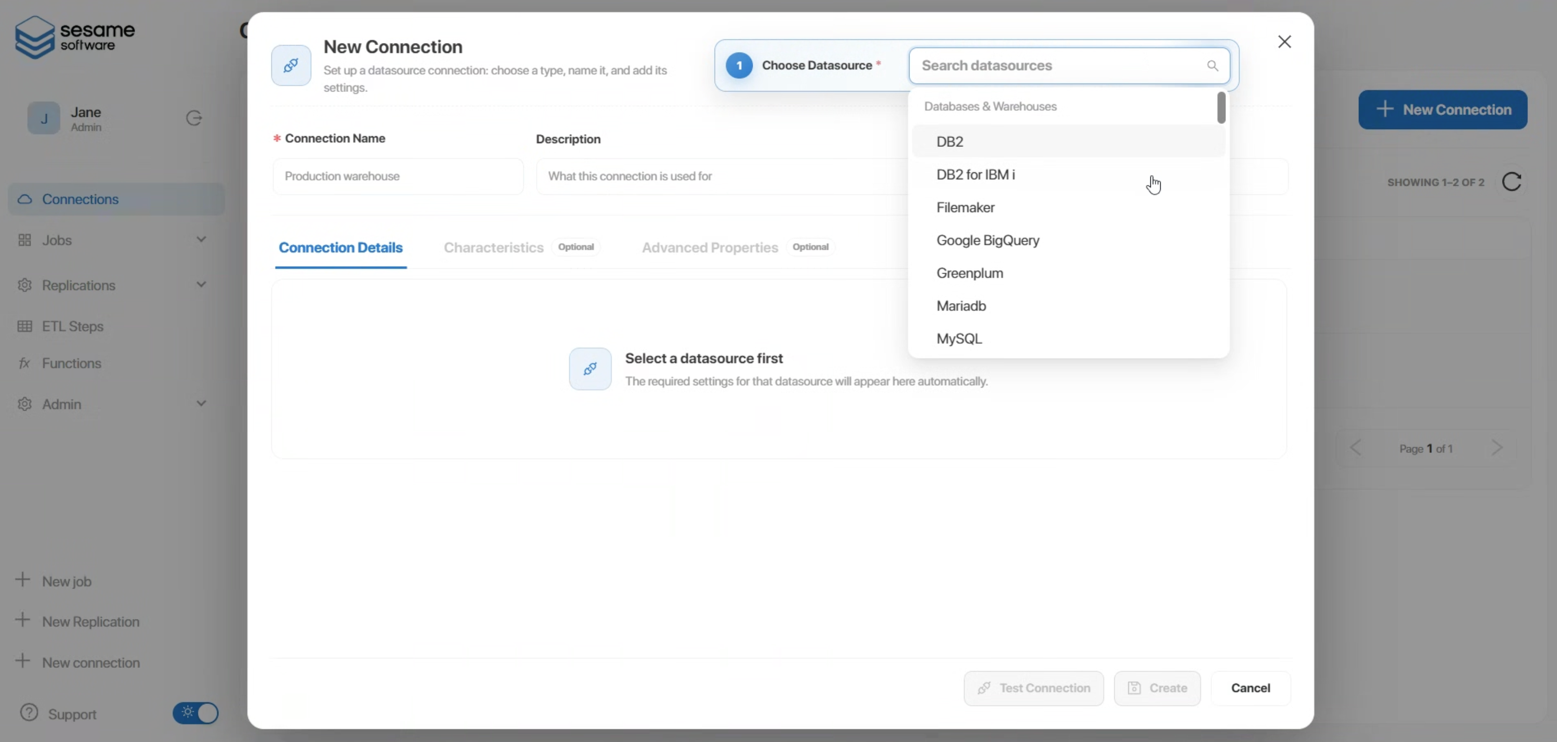Image resolution: width=1557 pixels, height=742 pixels.
Task: Choose Mariadb datasource option
Action: [x=1068, y=306]
